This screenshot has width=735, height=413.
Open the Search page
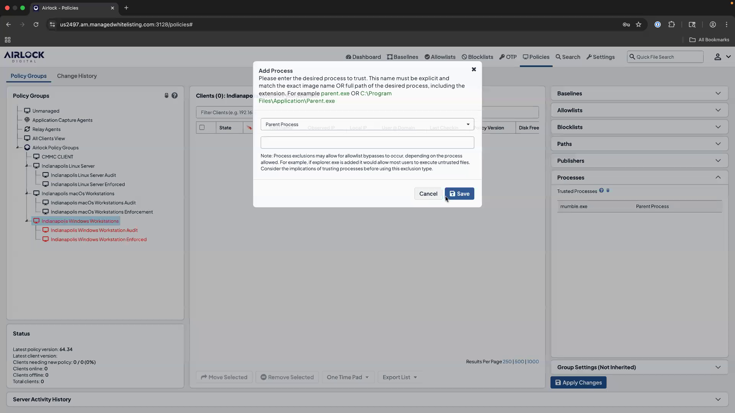click(568, 57)
